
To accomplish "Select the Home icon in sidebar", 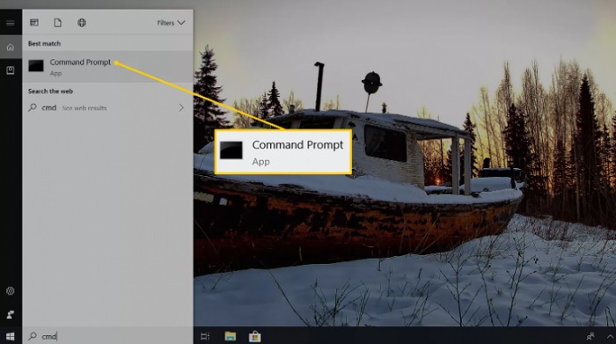I will pyautogui.click(x=11, y=48).
